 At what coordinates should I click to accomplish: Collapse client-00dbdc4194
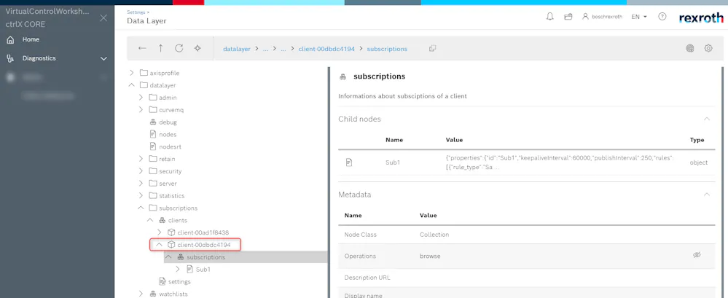point(160,245)
